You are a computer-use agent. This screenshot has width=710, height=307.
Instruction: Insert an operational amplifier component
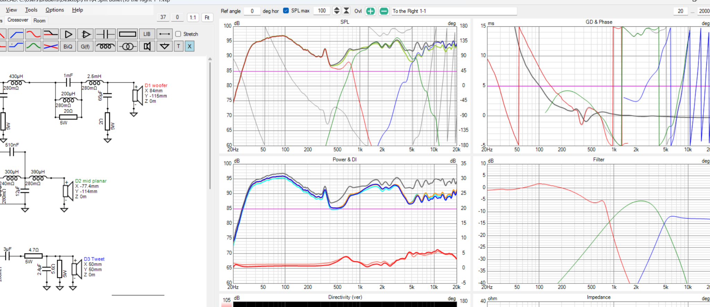85,34
